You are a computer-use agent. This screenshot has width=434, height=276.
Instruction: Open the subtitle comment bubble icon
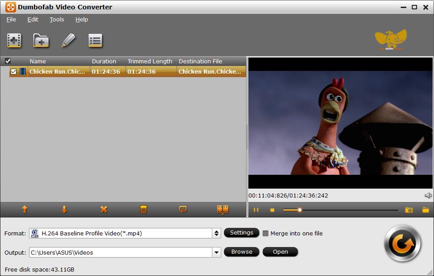click(x=183, y=210)
